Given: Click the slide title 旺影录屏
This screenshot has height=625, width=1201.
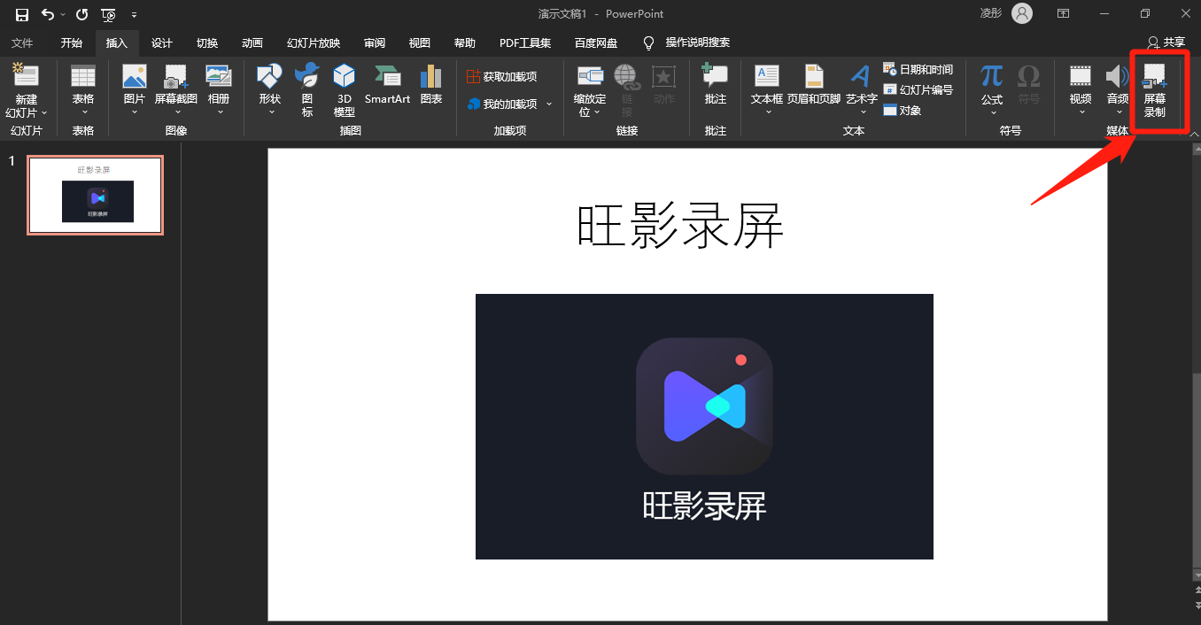Looking at the screenshot, I should pyautogui.click(x=680, y=227).
